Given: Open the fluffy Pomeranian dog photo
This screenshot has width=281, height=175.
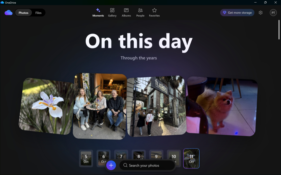Looking at the screenshot, I should coord(221,106).
